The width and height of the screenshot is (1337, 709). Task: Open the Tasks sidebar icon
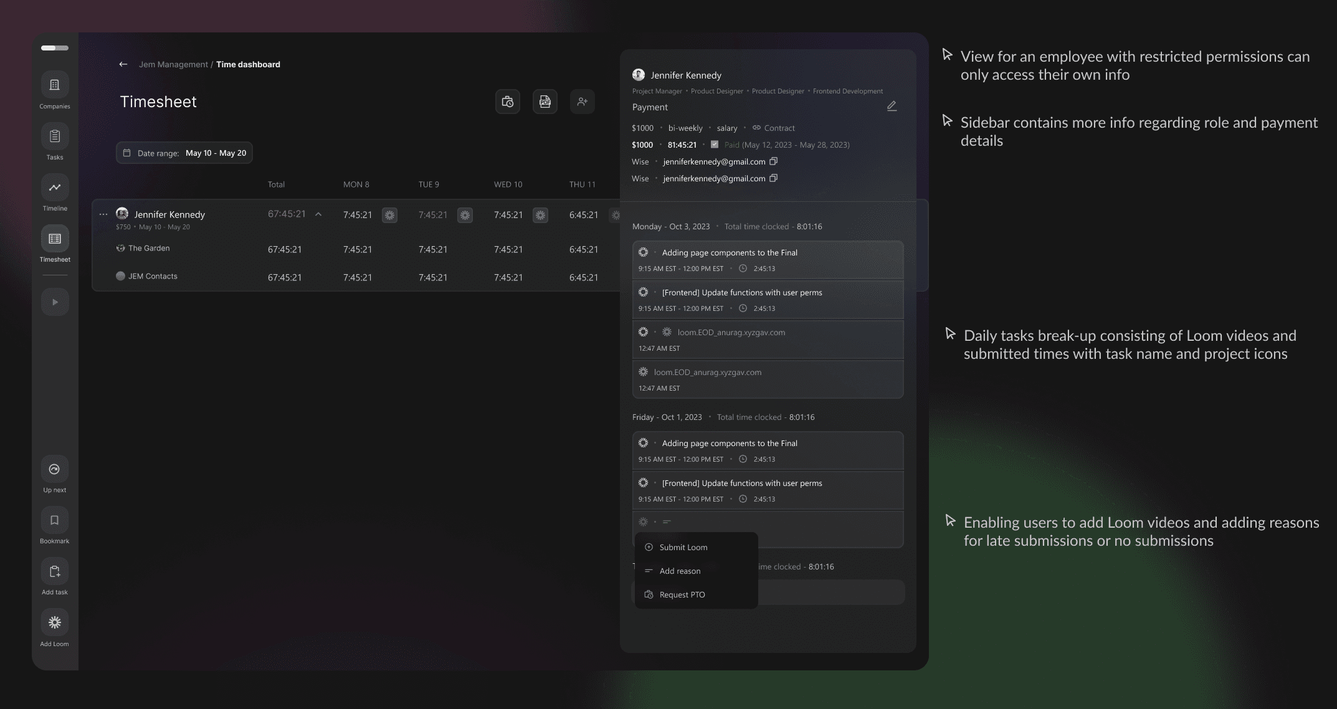click(x=55, y=136)
